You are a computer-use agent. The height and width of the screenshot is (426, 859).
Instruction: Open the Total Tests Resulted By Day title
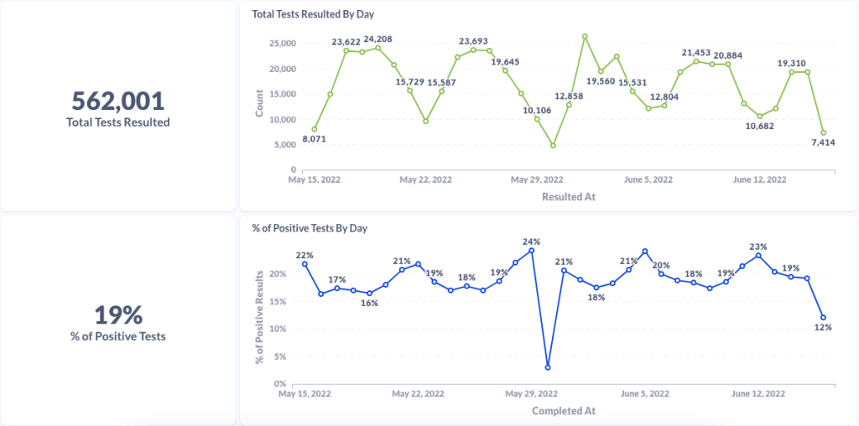(313, 14)
